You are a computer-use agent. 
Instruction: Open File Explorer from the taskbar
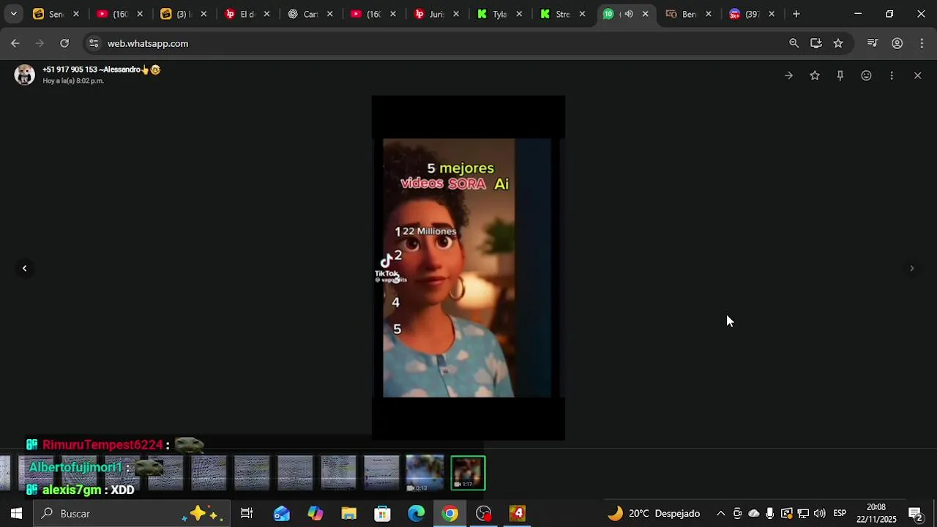pyautogui.click(x=348, y=514)
